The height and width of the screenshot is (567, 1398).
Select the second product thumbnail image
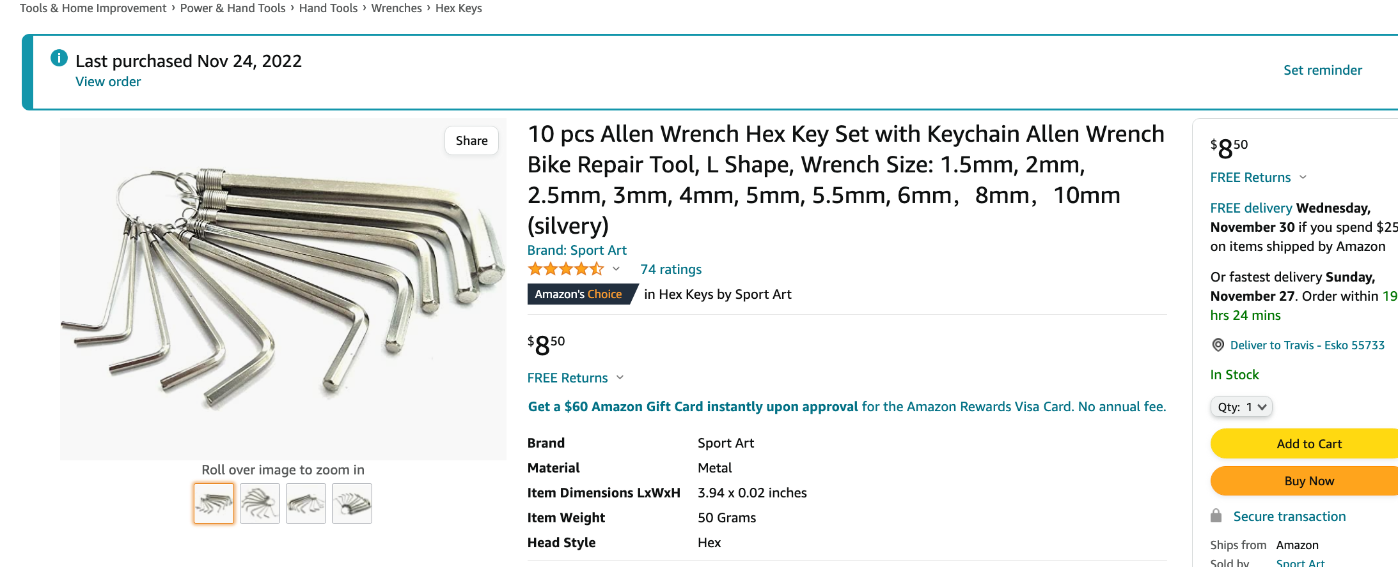(x=260, y=504)
